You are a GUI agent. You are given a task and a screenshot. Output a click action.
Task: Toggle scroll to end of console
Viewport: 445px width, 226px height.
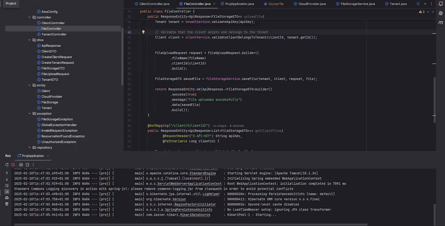coord(7,192)
